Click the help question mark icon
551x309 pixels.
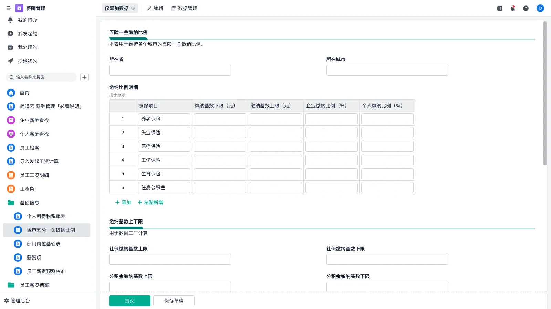[526, 8]
